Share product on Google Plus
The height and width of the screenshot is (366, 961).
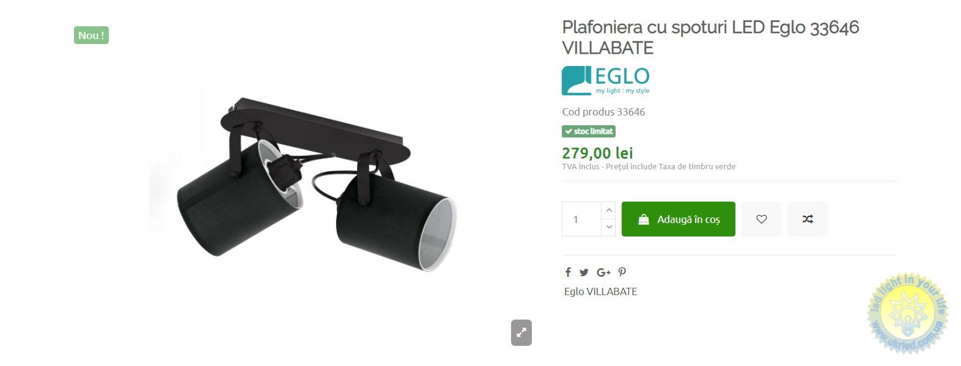(x=603, y=273)
